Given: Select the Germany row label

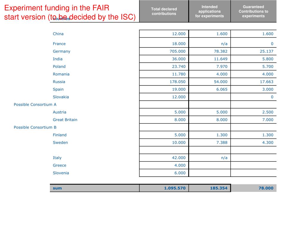Looking at the screenshot, I should click(x=61, y=51).
